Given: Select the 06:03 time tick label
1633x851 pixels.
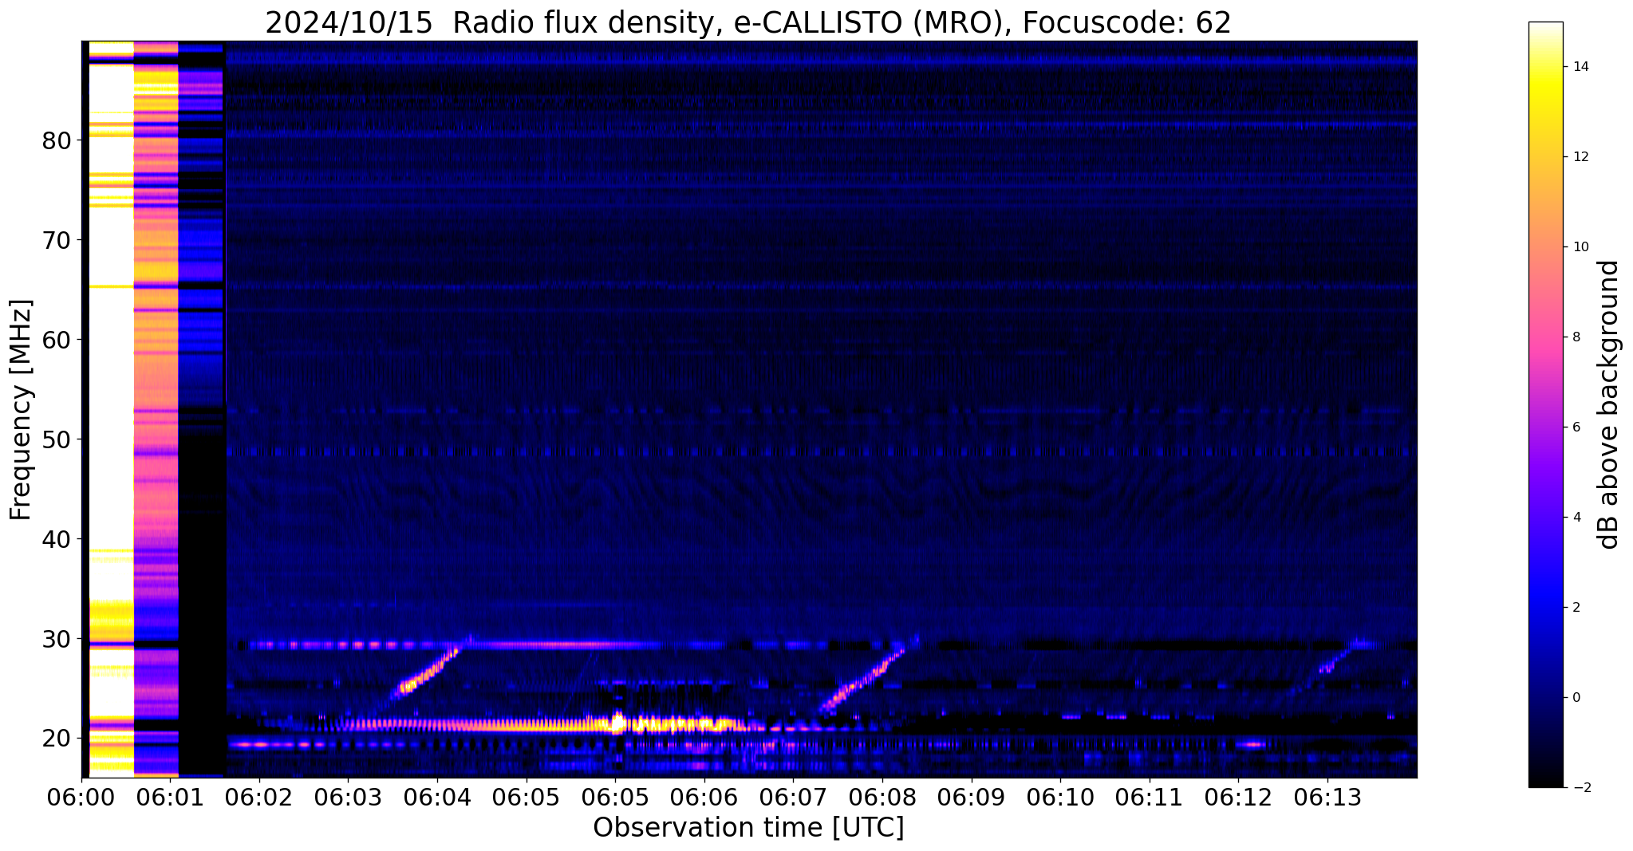Looking at the screenshot, I should tap(348, 797).
